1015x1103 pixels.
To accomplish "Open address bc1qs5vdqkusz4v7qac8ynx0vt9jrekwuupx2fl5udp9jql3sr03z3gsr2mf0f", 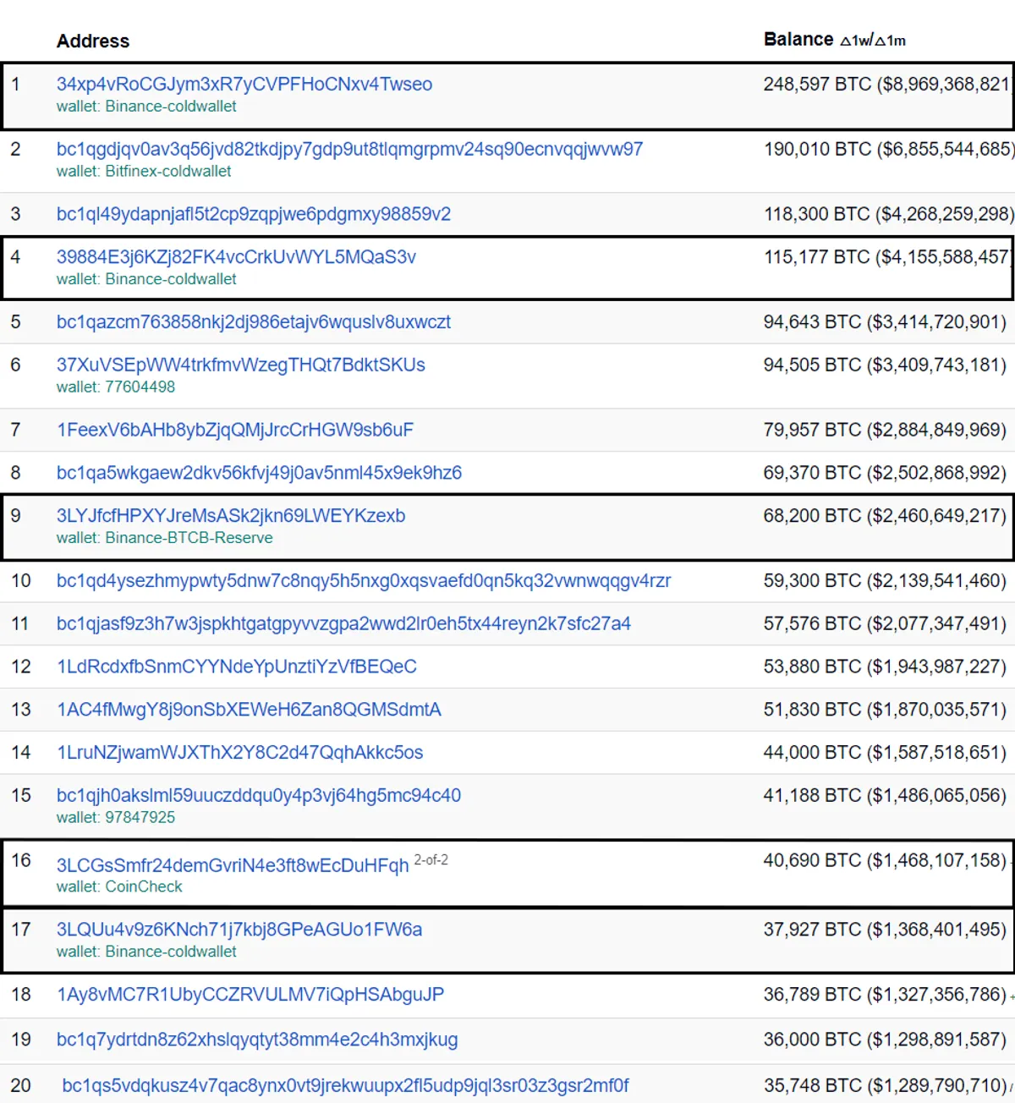I will [346, 1086].
